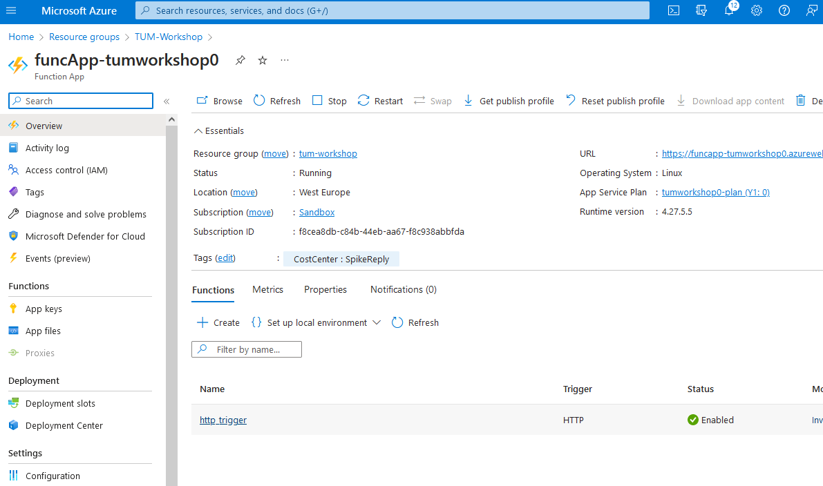Click Create to add a function
The image size is (823, 486).
(218, 322)
